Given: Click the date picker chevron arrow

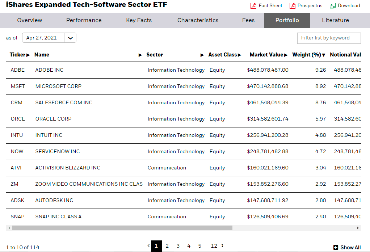Looking at the screenshot, I should point(70,38).
